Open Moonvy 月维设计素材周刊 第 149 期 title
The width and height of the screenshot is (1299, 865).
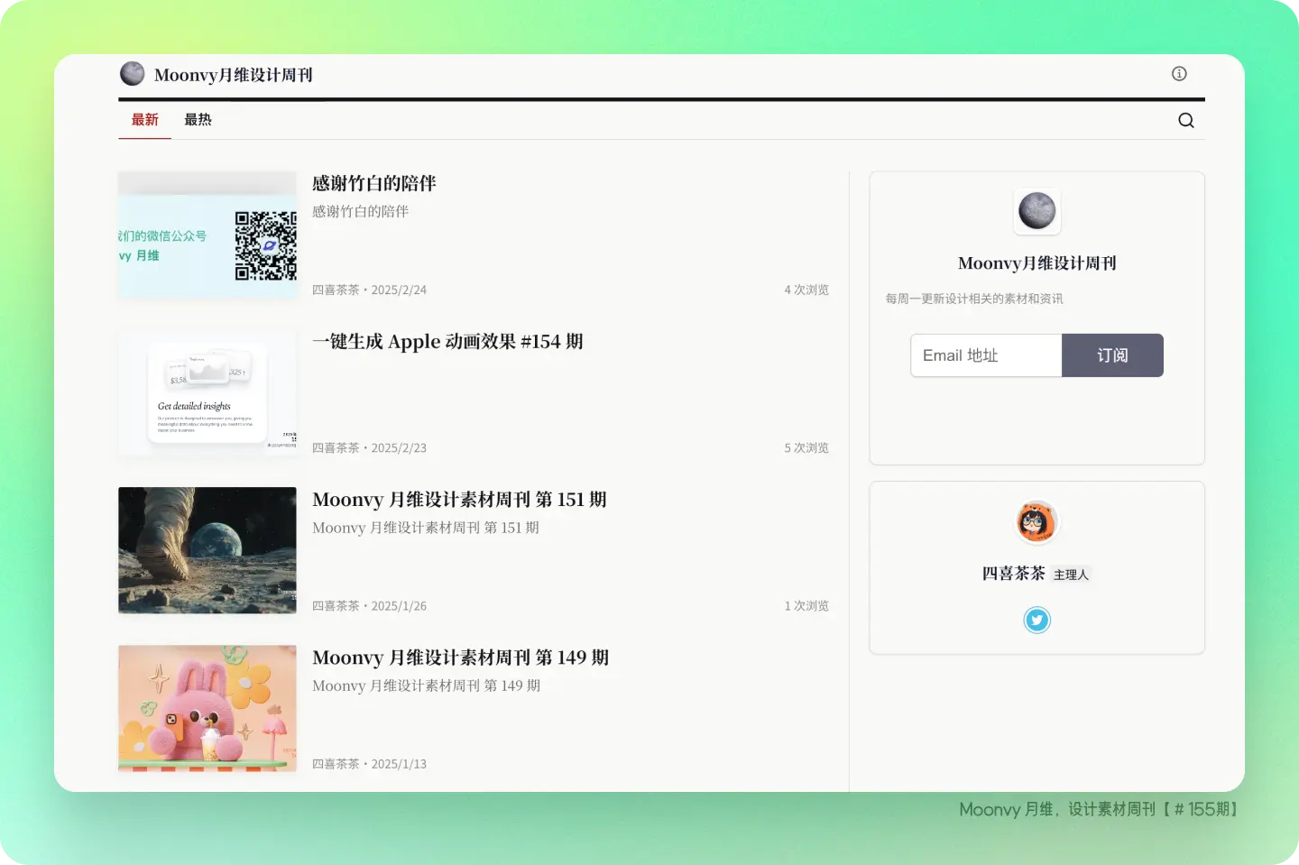click(460, 658)
